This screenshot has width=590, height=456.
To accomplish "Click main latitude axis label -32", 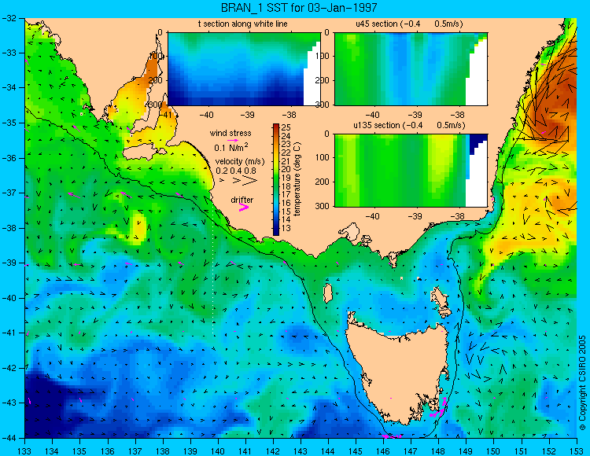I will pyautogui.click(x=9, y=17).
